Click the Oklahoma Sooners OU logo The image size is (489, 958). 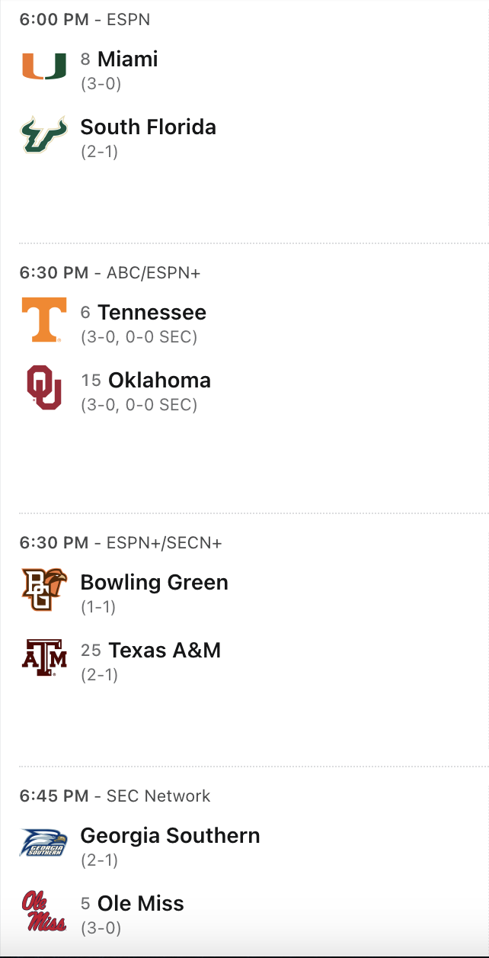(x=43, y=387)
